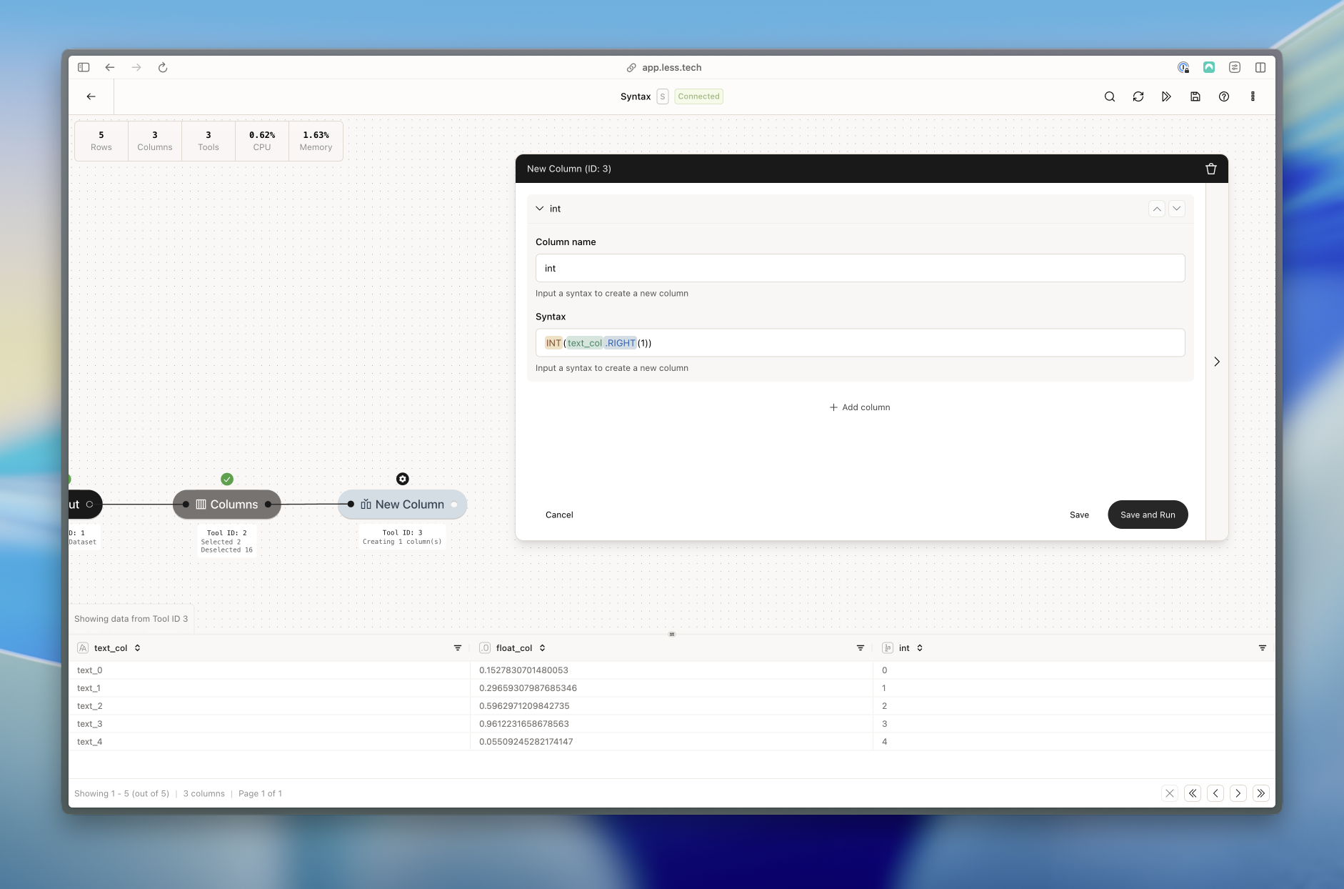Click the Rows stat tile
1344x889 pixels.
click(101, 141)
